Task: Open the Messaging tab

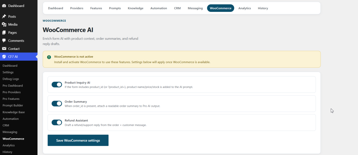Action: click(195, 8)
